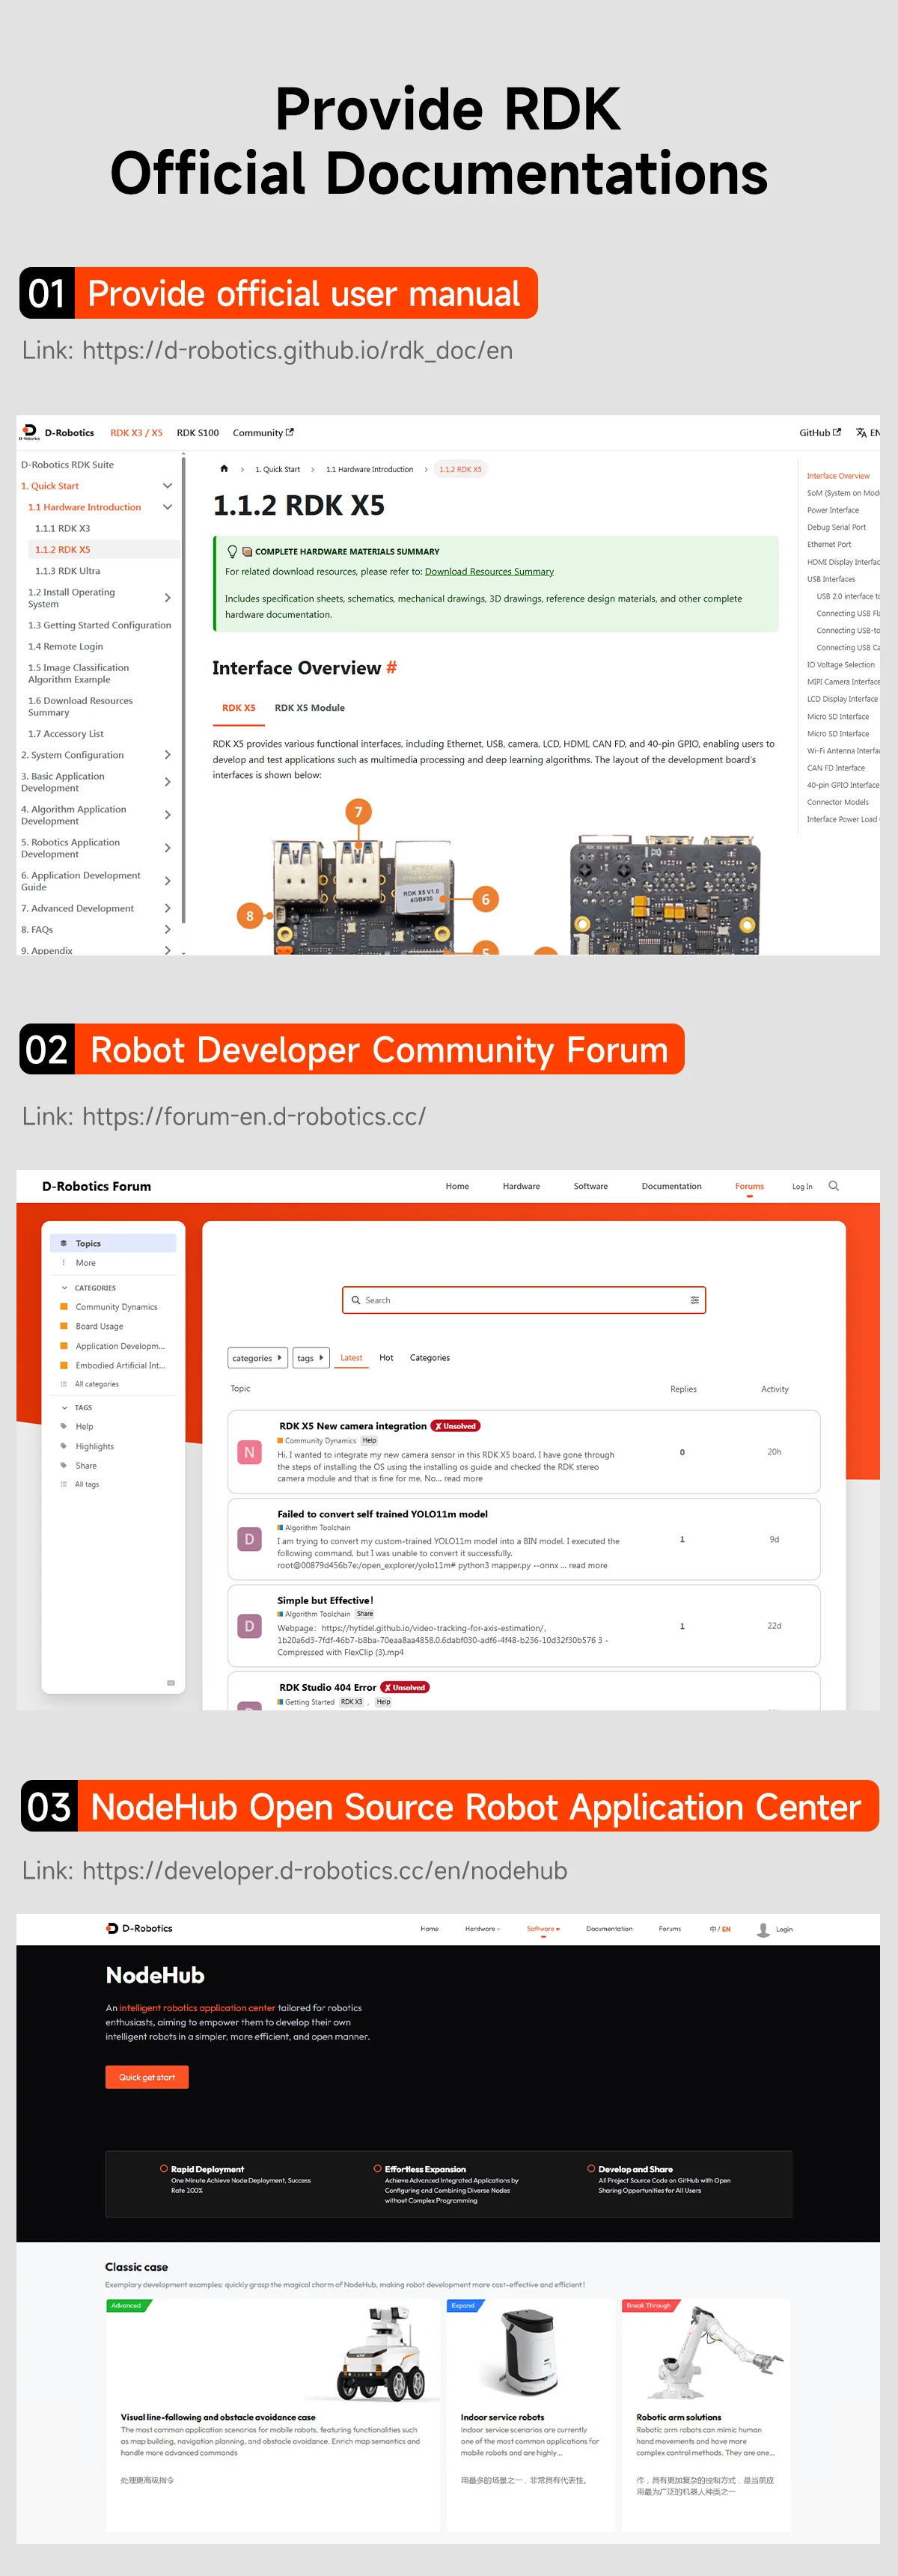Click the # anchor beside Interface Overview
Viewport: 898px width, 2576px height.
pyautogui.click(x=391, y=668)
